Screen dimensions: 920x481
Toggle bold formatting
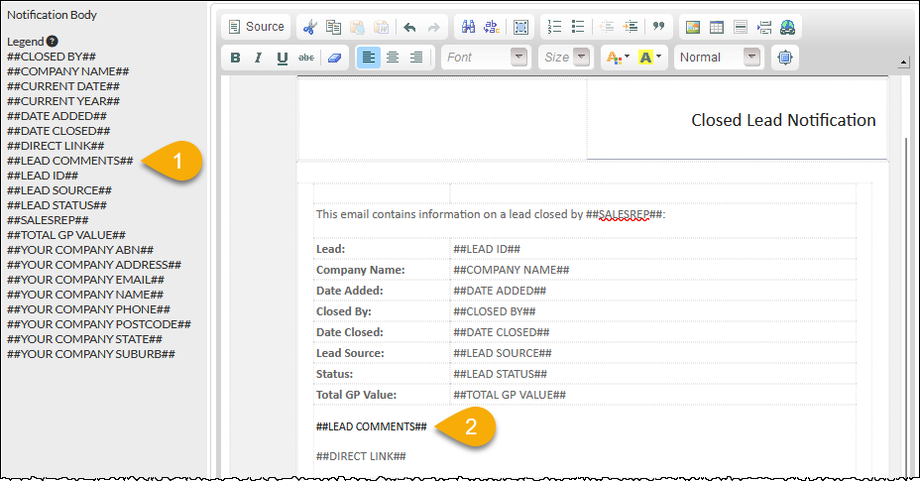(x=235, y=58)
